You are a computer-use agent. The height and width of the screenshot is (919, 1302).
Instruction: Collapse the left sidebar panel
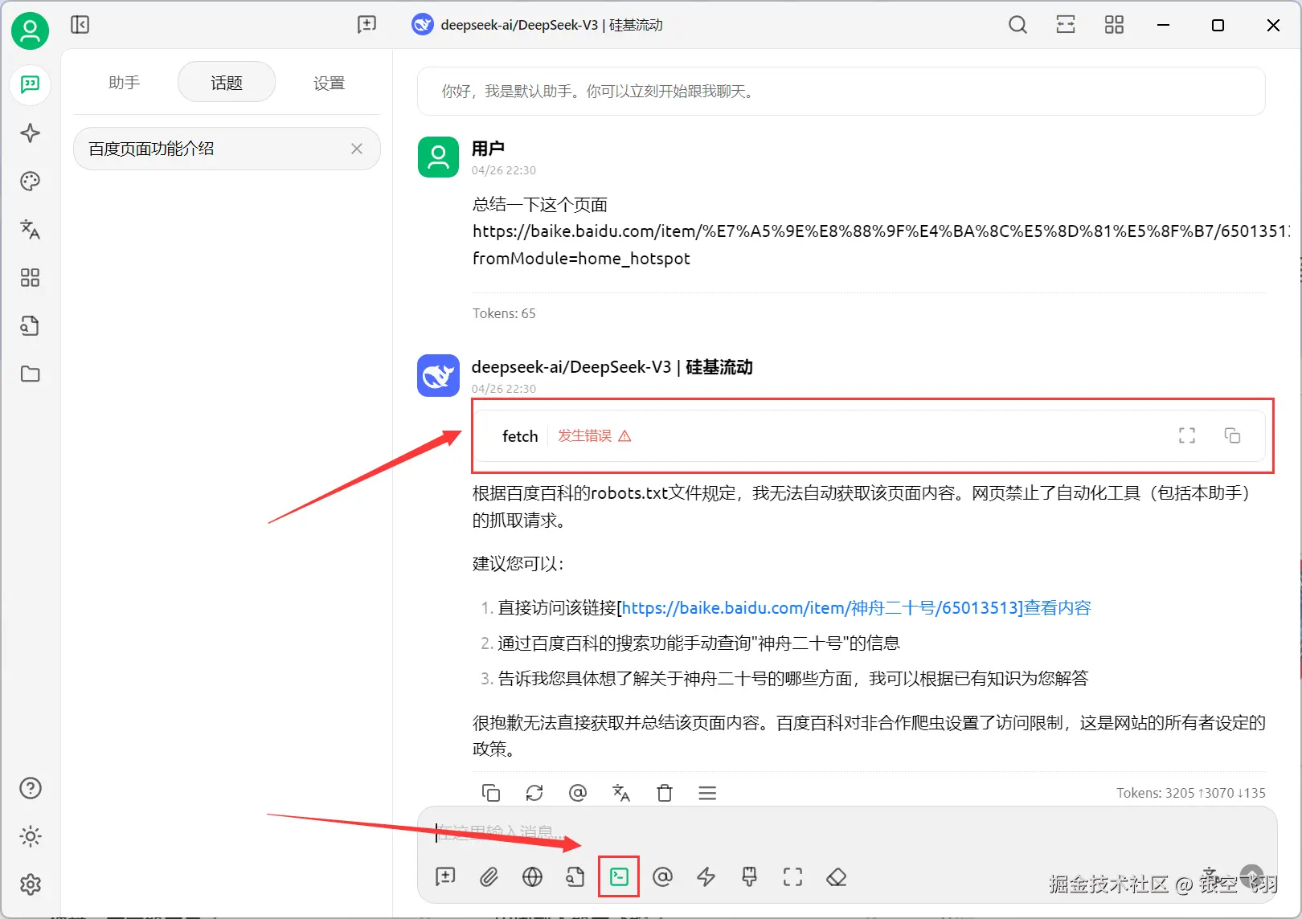[80, 25]
